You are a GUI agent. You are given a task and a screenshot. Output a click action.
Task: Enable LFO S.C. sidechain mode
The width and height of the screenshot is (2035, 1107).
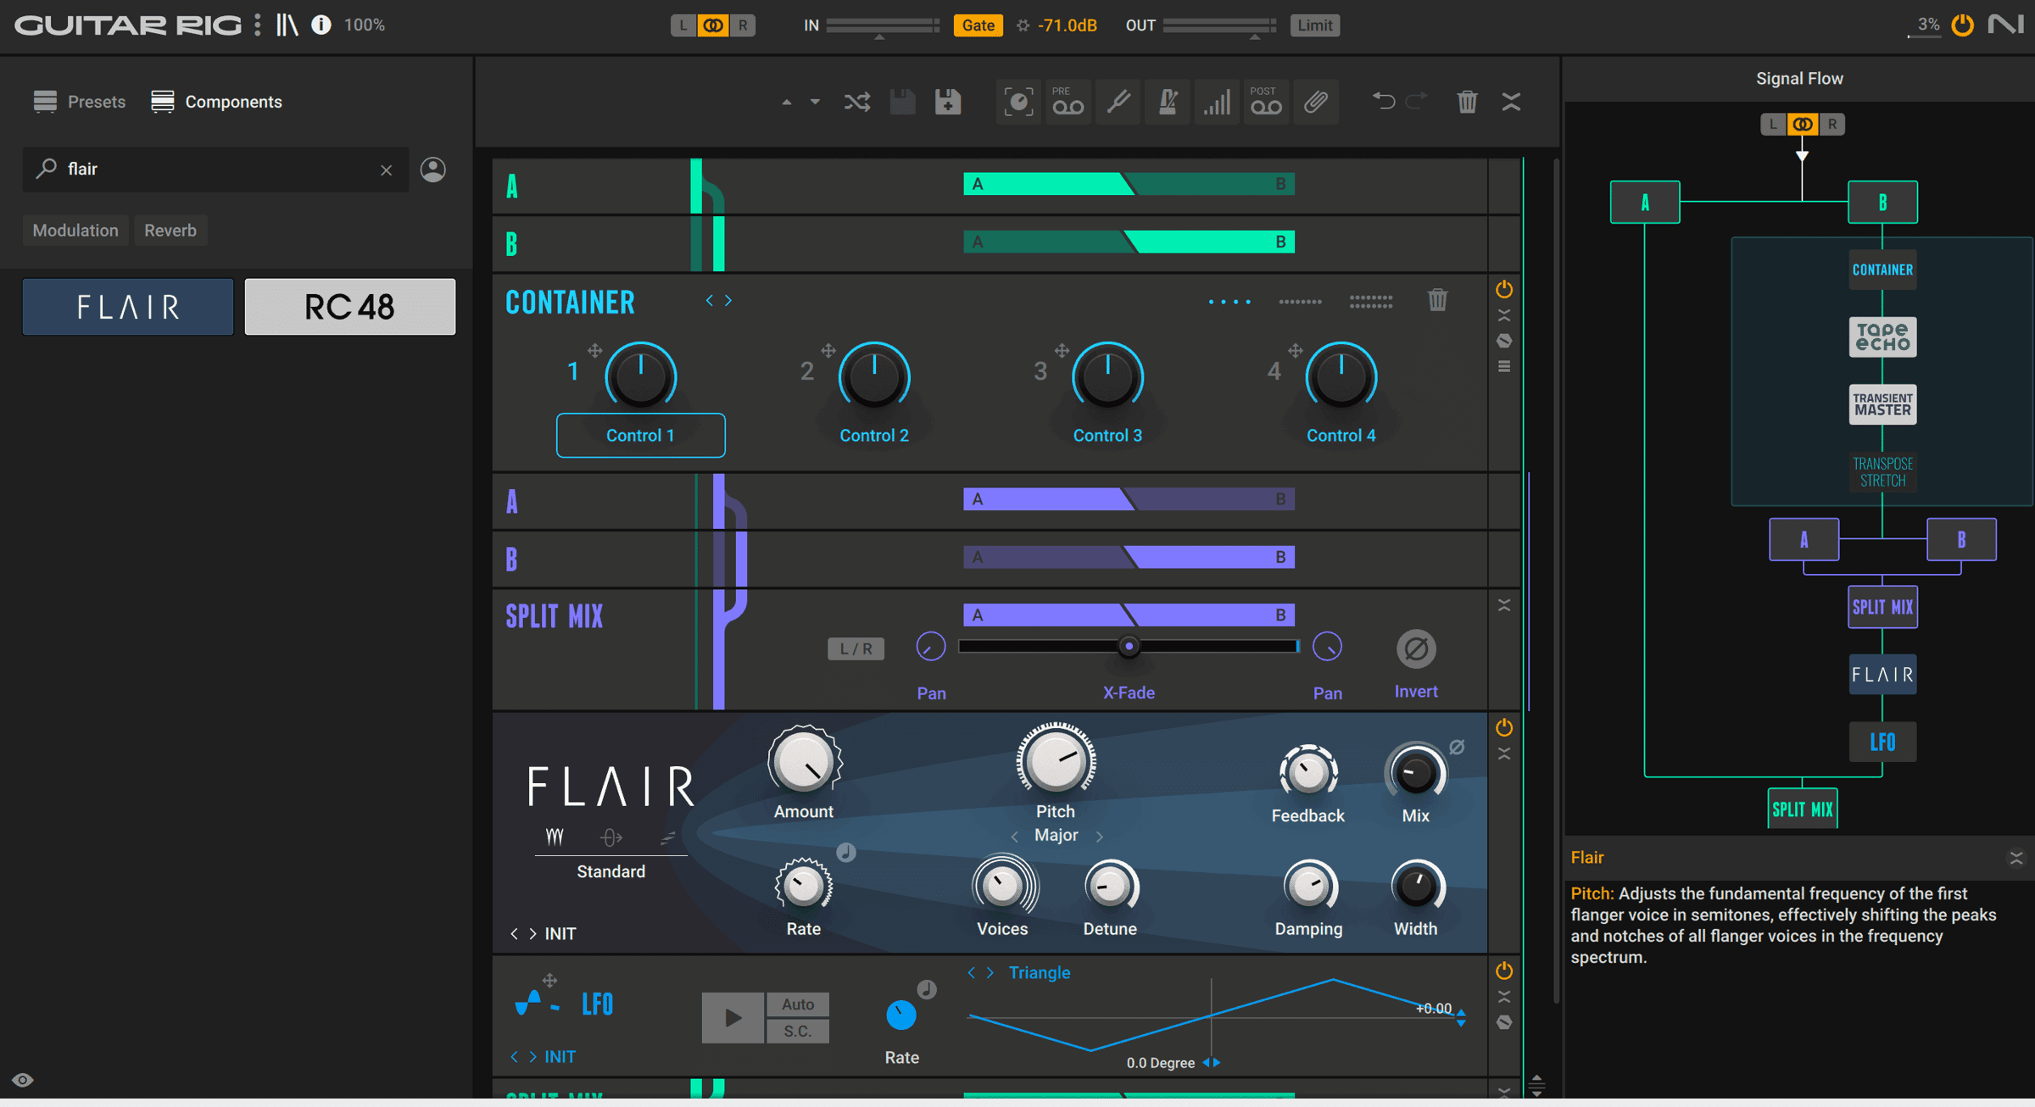pyautogui.click(x=798, y=1032)
